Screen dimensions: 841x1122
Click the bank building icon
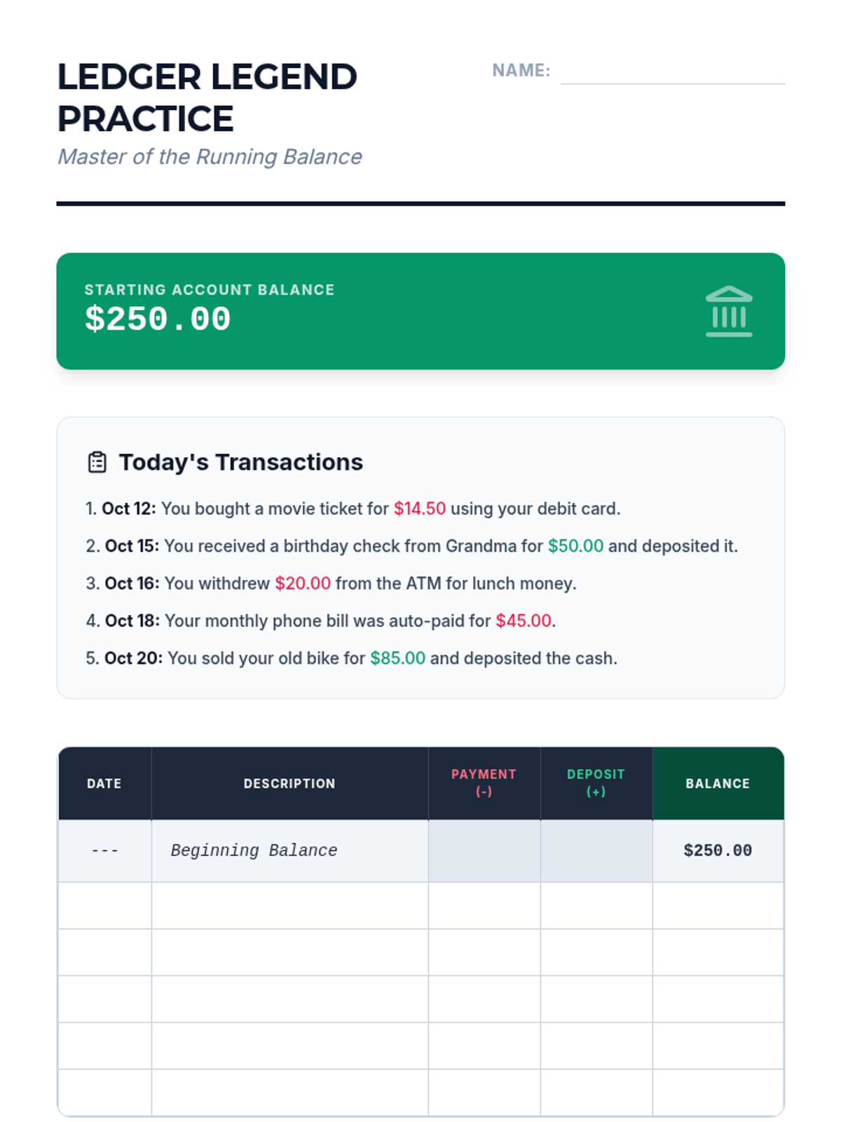tap(729, 311)
